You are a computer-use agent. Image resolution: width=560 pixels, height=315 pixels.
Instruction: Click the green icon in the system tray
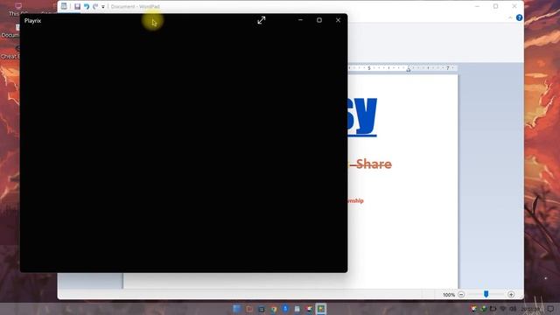click(483, 309)
